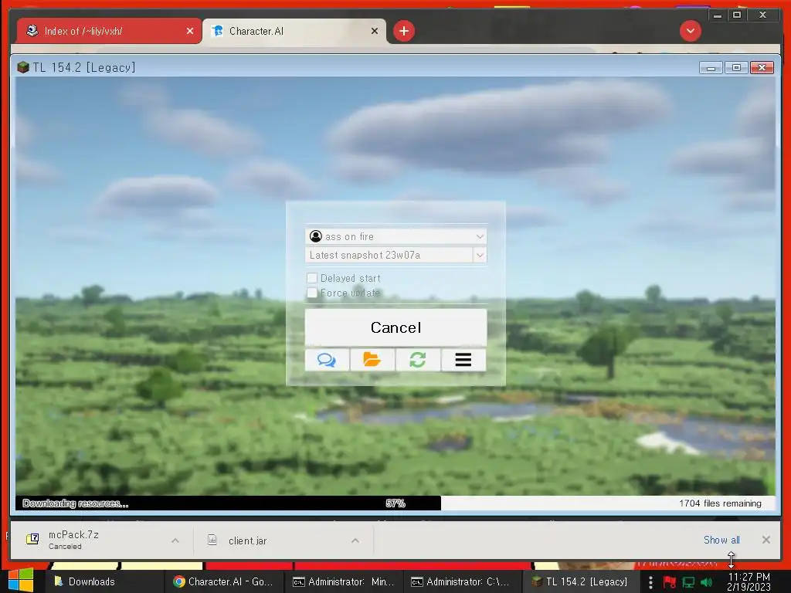Click the TL launcher grass block title icon
Screen dimensions: 791x593
22,67
